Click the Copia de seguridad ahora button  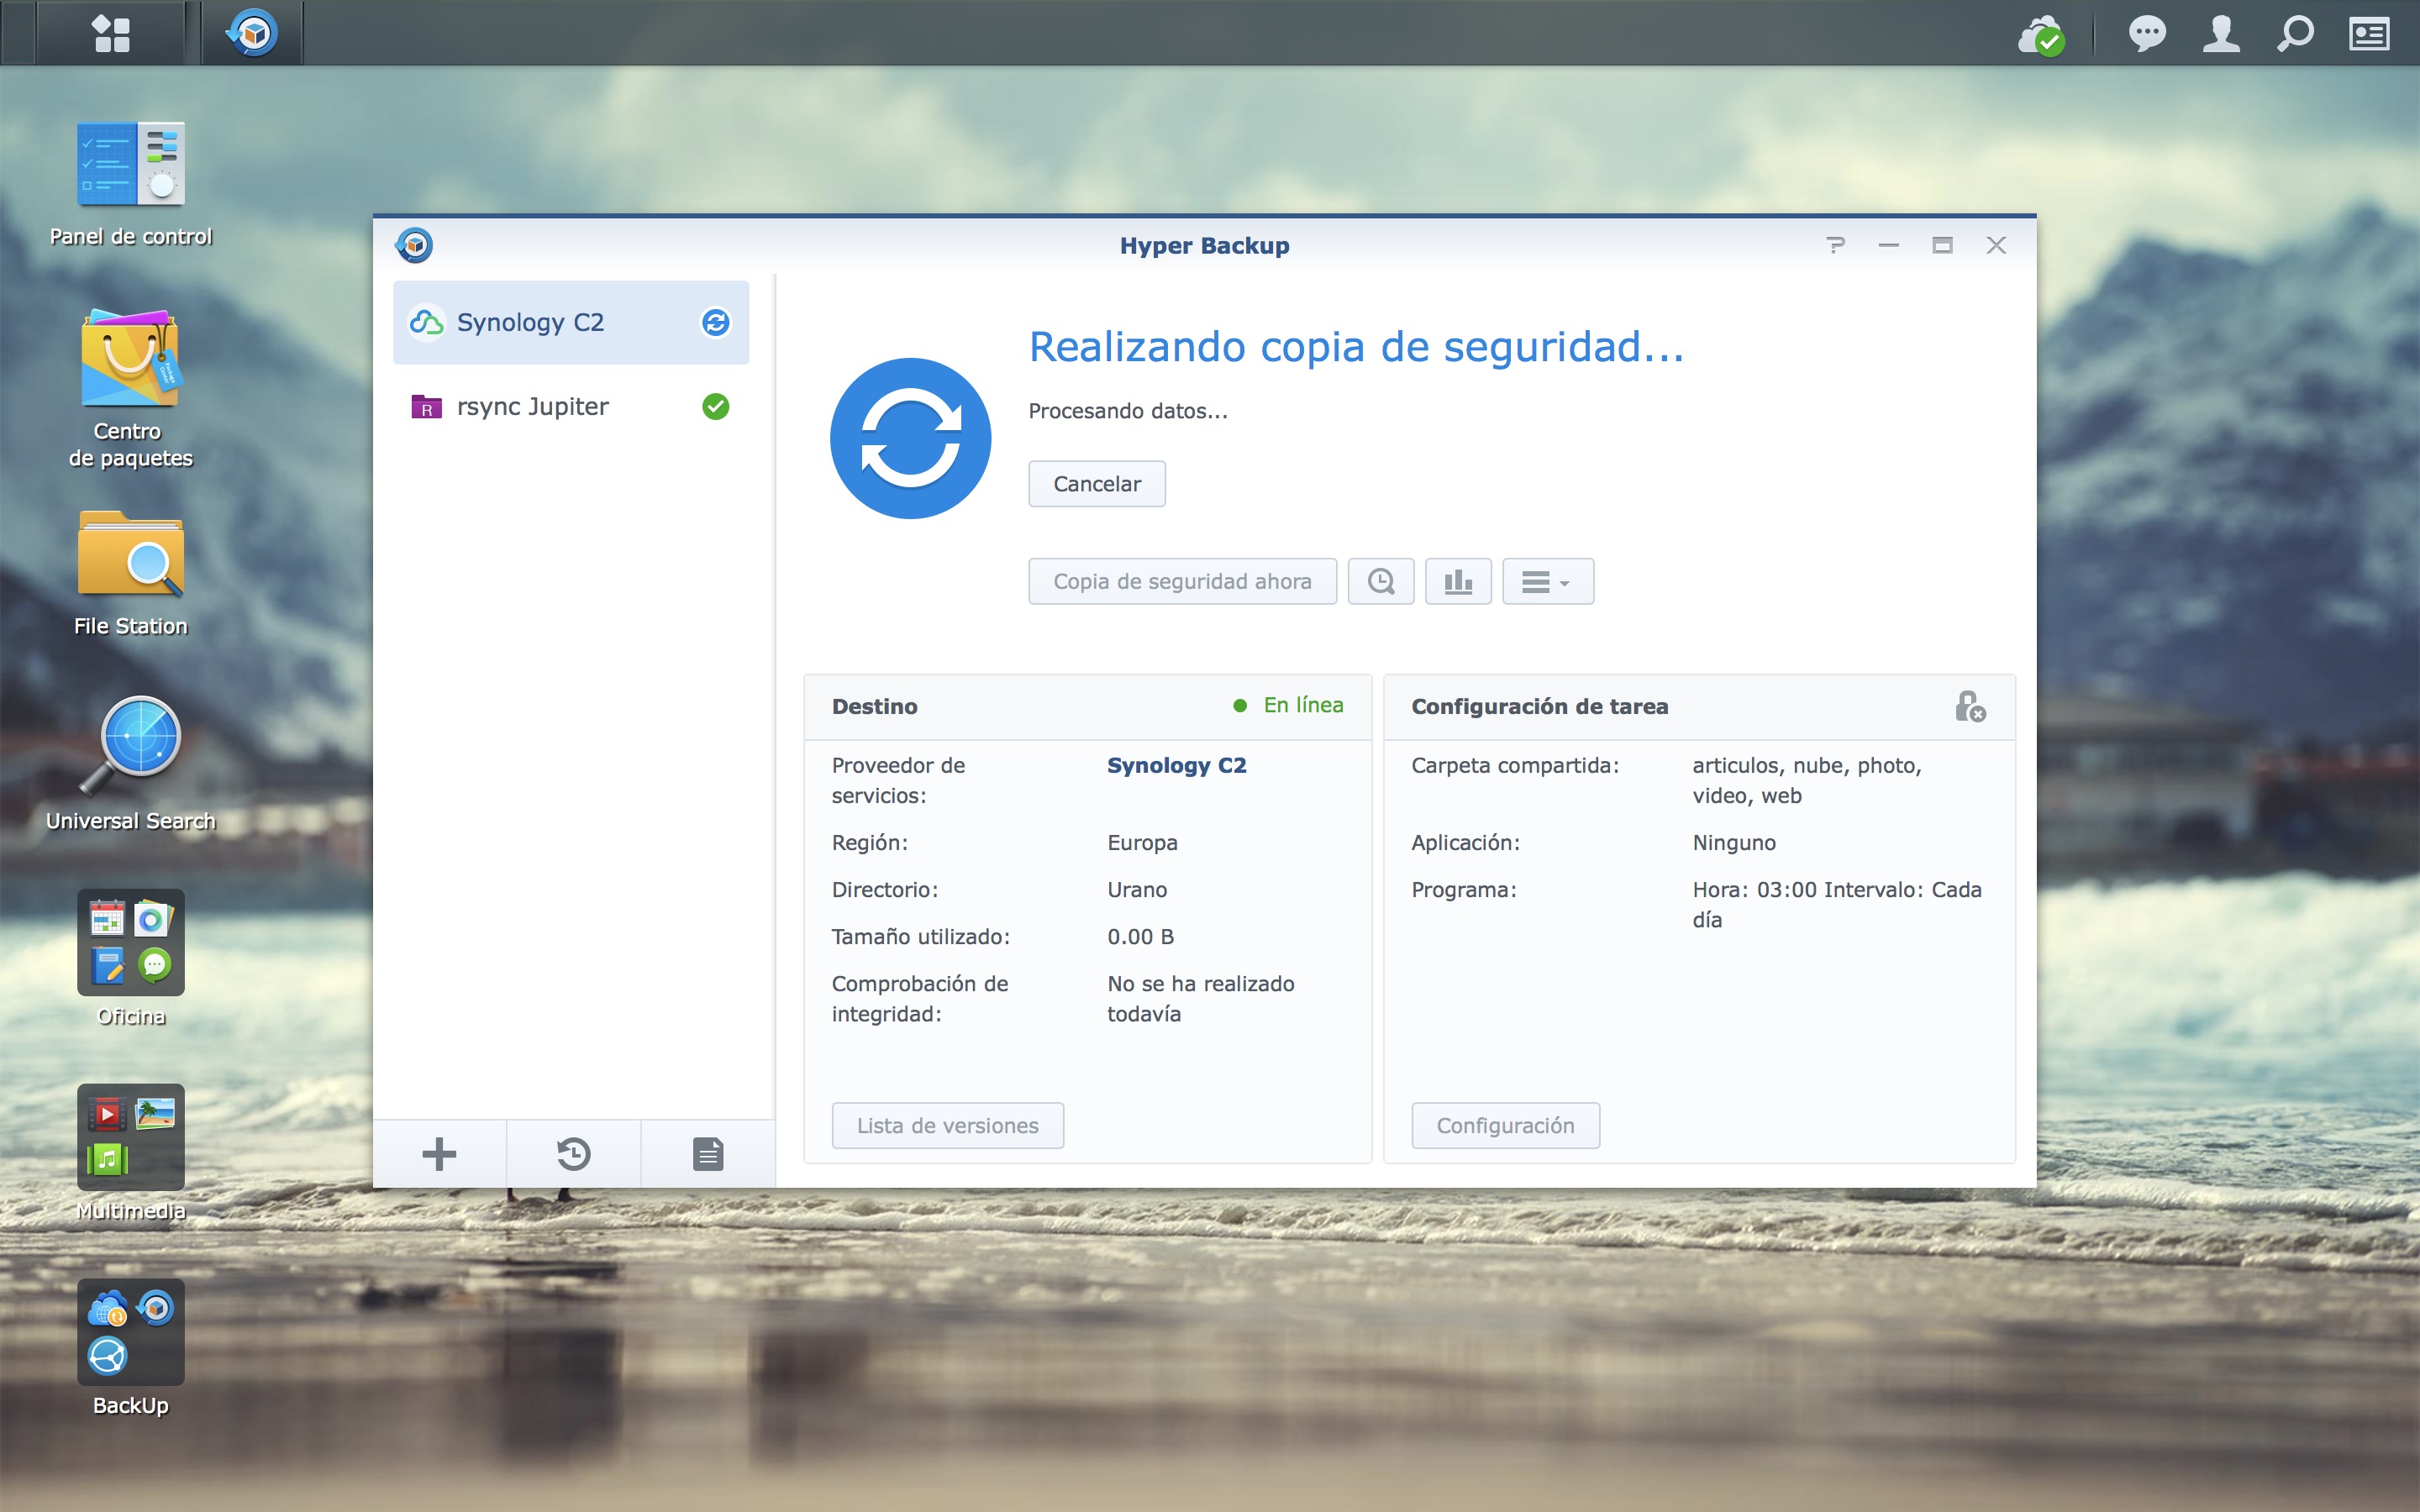pyautogui.click(x=1182, y=581)
